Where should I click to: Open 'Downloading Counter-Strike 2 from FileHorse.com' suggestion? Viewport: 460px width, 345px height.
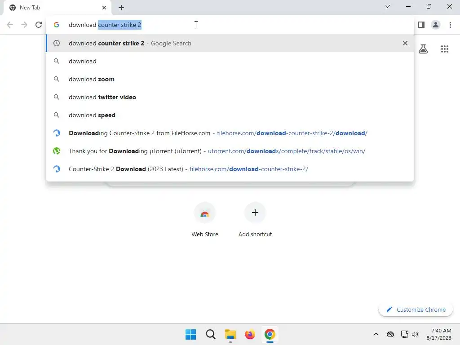pyautogui.click(x=230, y=133)
